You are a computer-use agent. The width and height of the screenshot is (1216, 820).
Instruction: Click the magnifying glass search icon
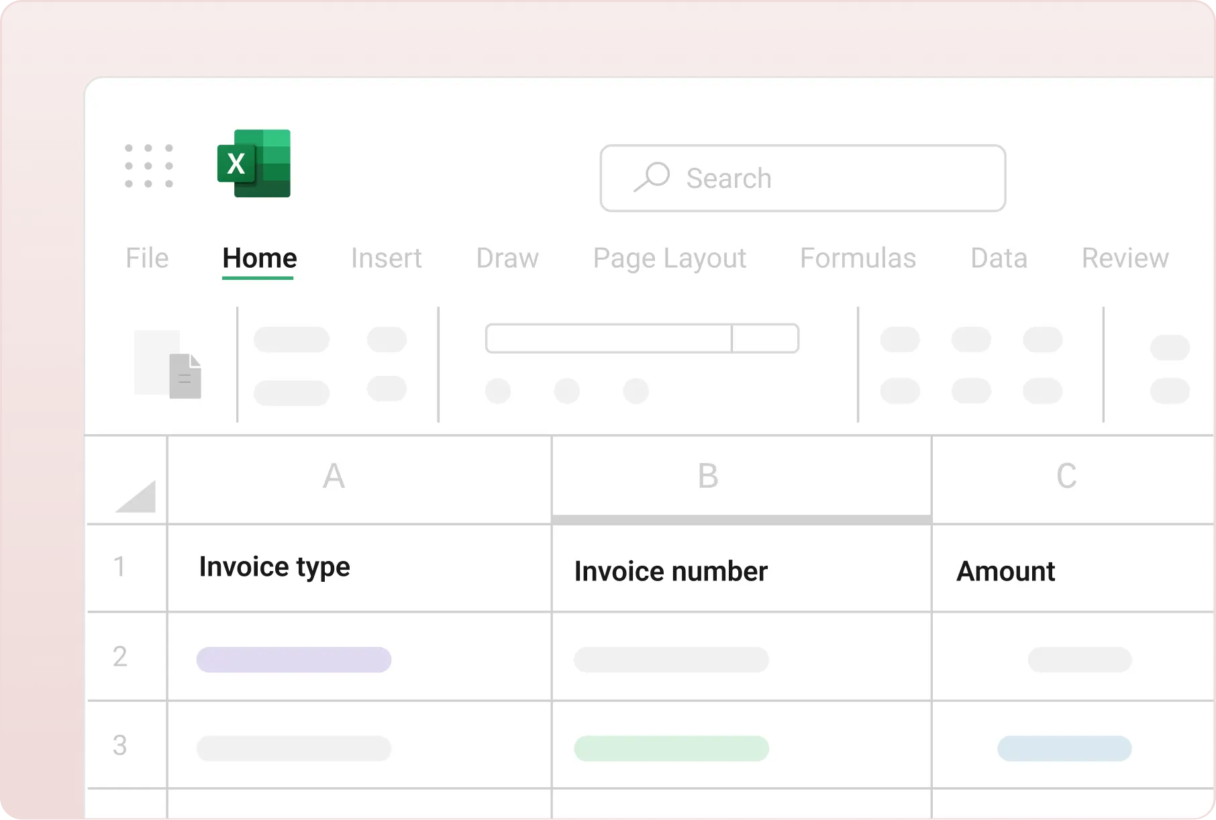[x=652, y=177]
